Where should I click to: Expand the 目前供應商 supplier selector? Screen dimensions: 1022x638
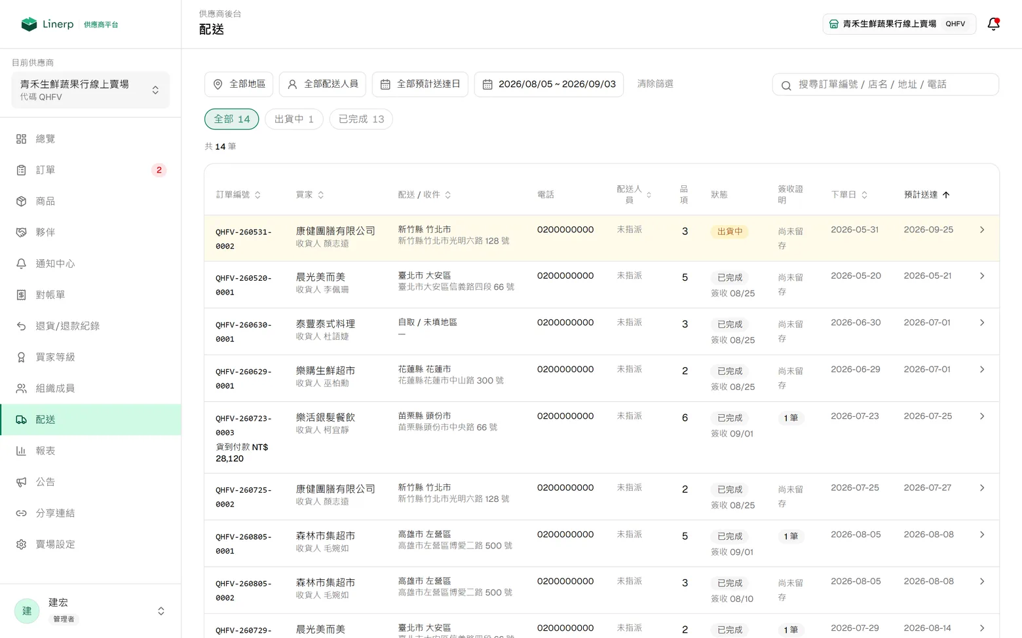[90, 90]
